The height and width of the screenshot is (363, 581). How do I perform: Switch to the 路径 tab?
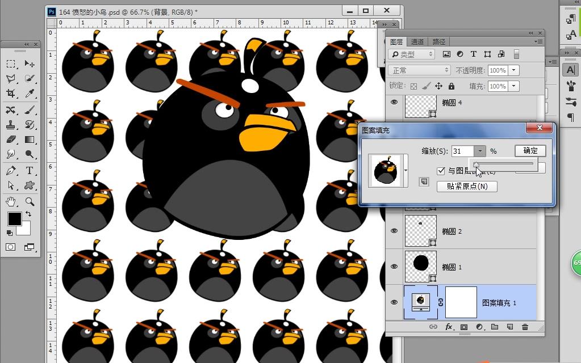tap(438, 42)
